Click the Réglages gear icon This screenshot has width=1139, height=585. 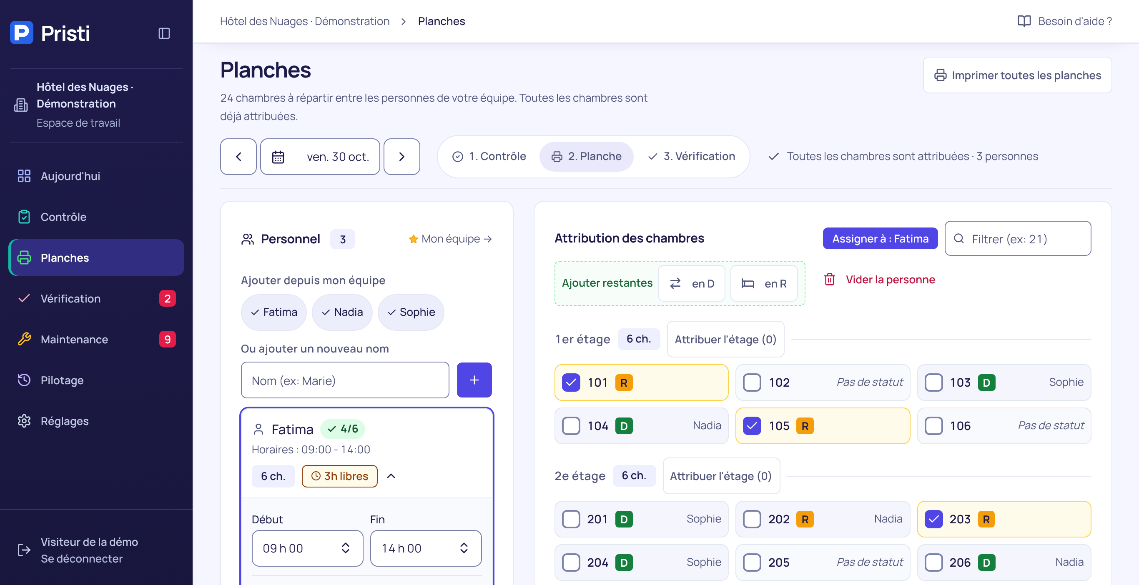(24, 421)
